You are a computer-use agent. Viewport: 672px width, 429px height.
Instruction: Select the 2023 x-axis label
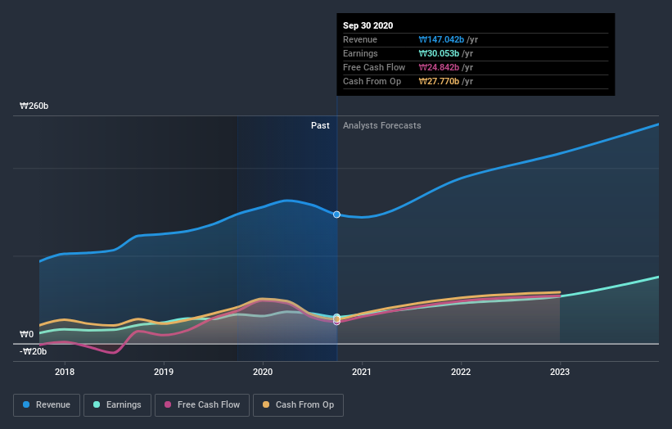[x=560, y=372]
